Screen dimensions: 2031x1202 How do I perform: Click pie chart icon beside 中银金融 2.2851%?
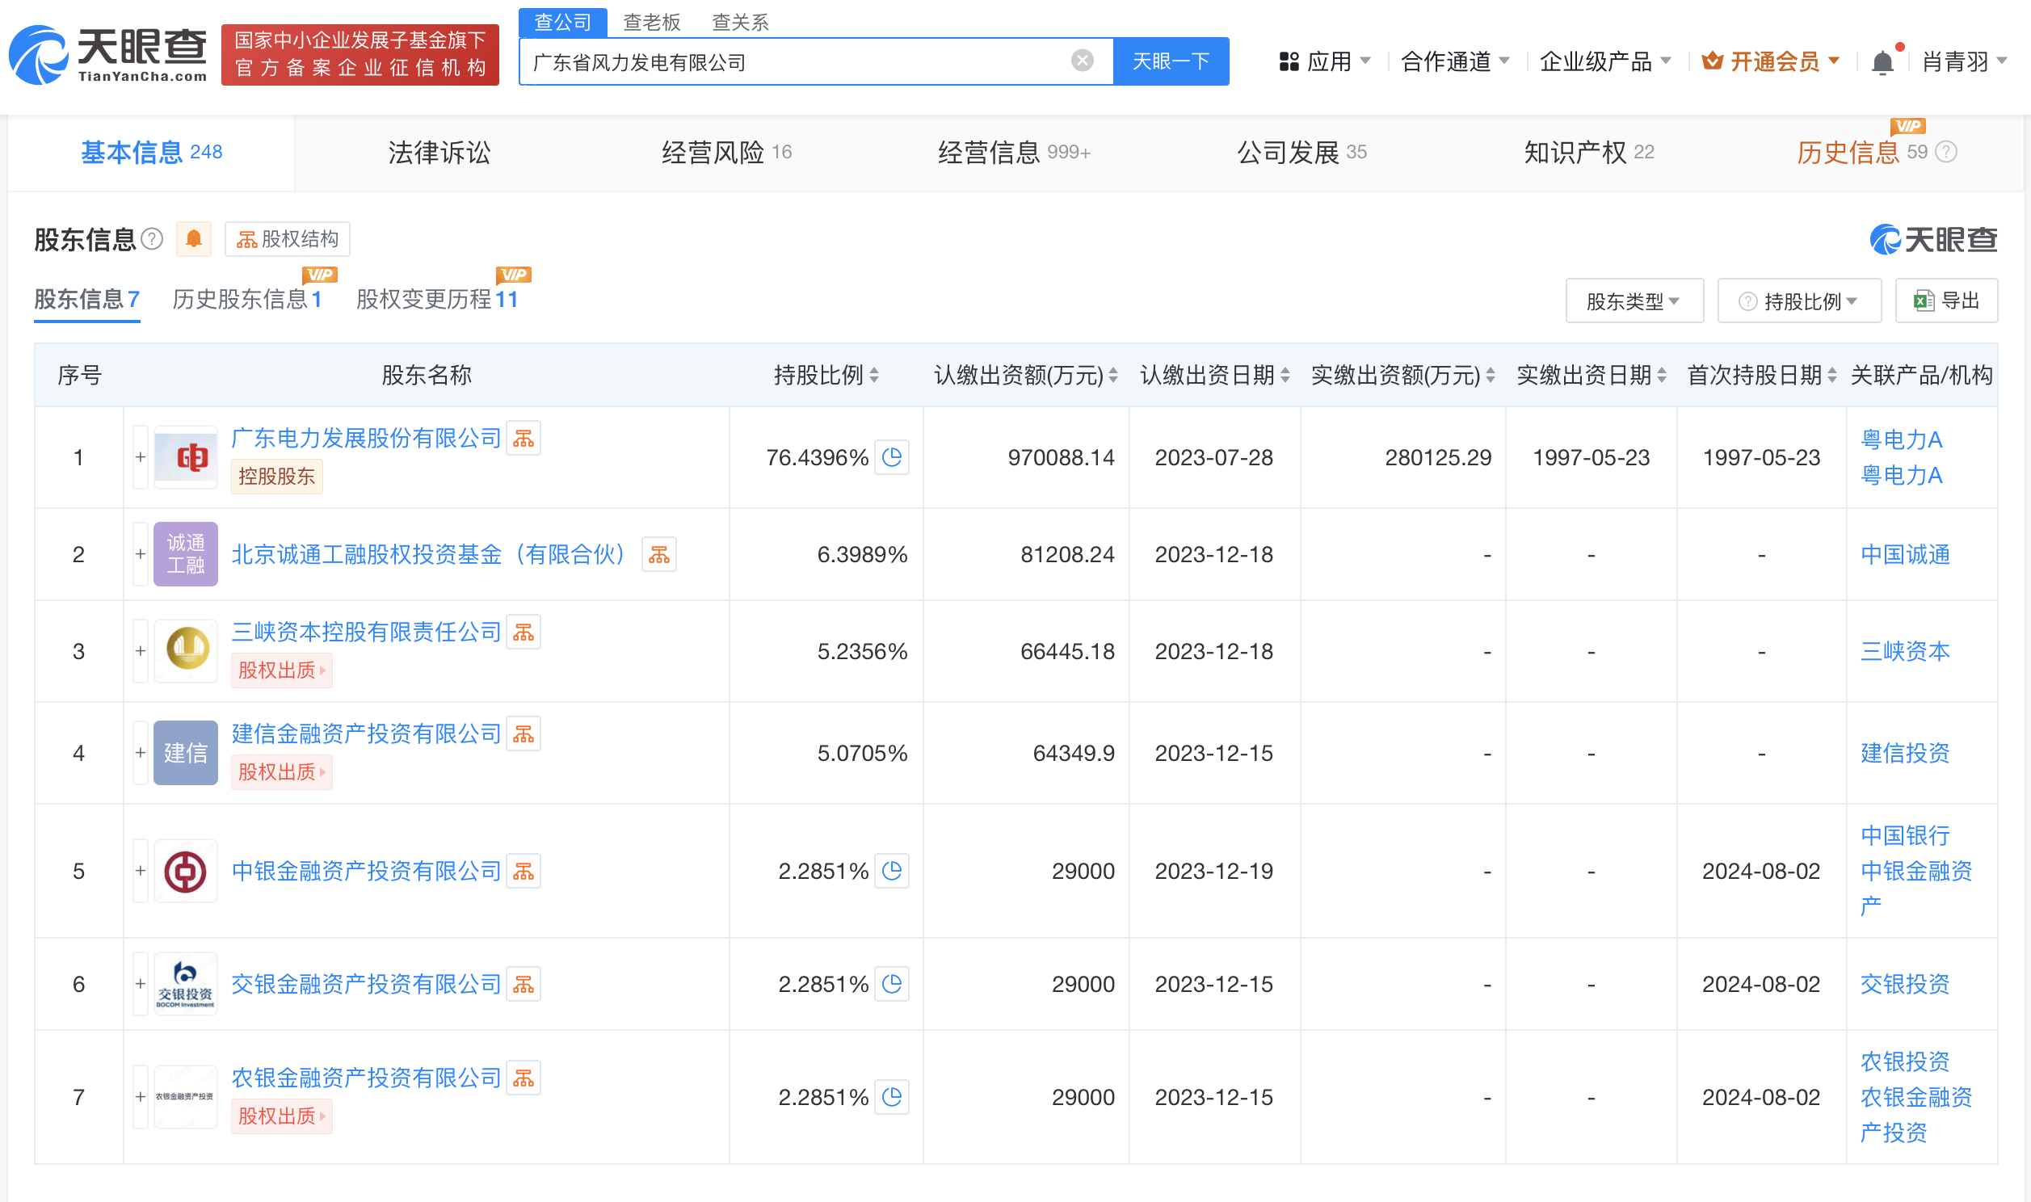coord(892,872)
